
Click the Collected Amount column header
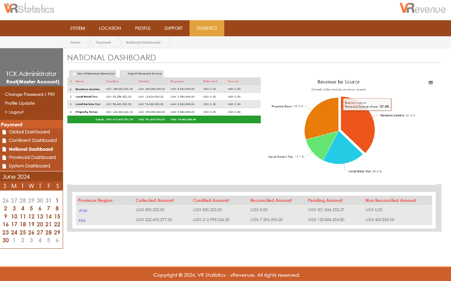pos(155,200)
